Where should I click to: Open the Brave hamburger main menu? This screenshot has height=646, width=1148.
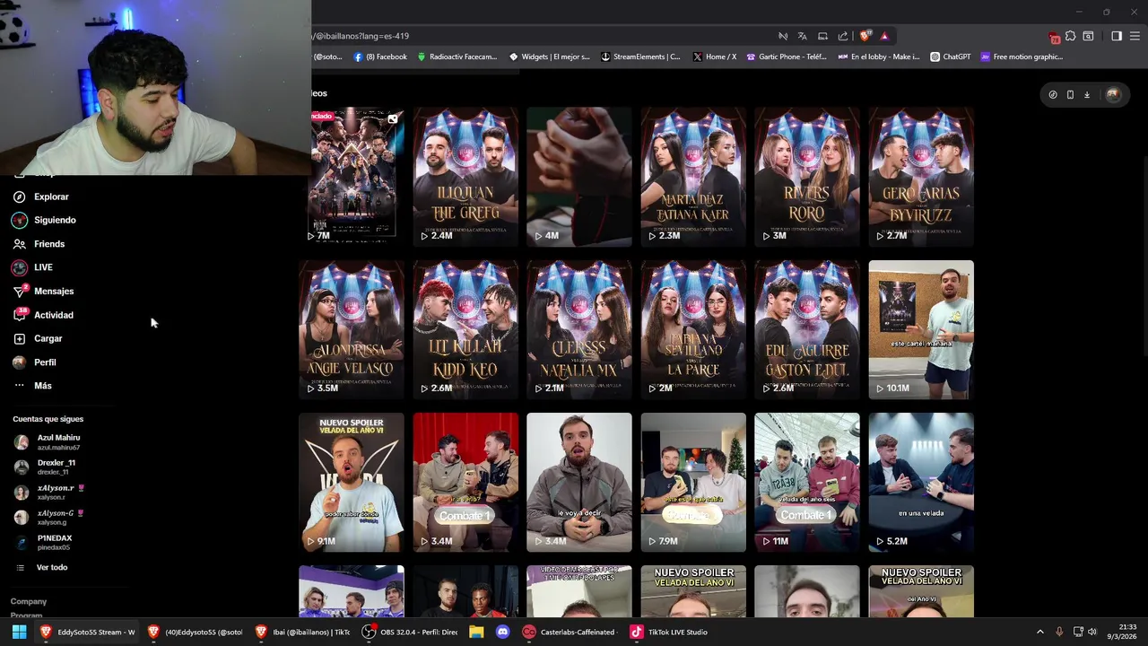[1135, 36]
